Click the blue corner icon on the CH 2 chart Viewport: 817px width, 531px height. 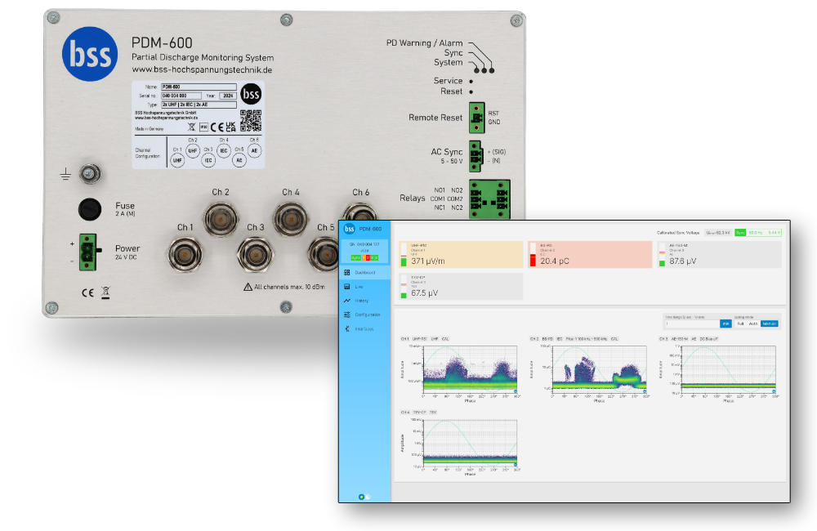coord(645,391)
